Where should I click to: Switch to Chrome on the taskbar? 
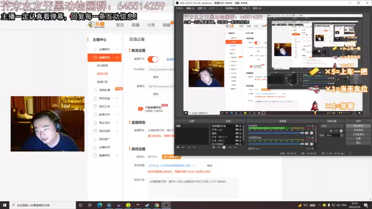click(157, 205)
